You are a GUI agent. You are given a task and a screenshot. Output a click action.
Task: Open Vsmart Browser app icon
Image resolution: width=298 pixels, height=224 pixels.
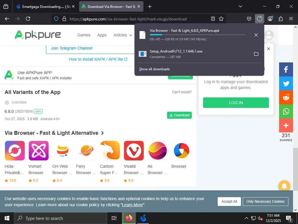click(x=39, y=150)
